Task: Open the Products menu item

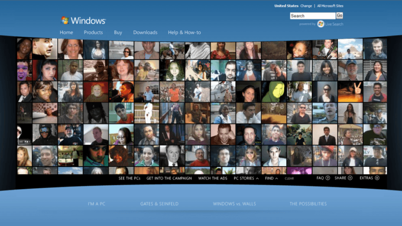Action: coord(93,32)
